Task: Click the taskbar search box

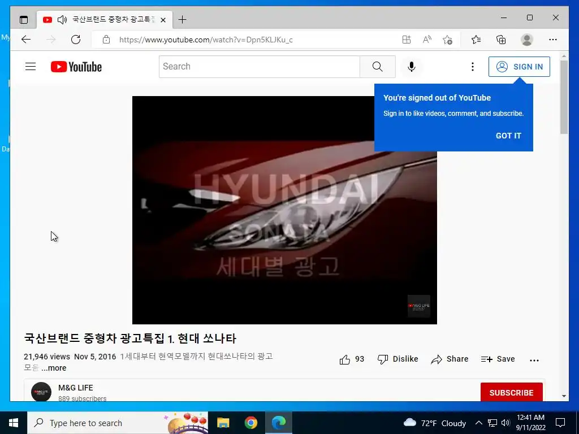Action: click(x=118, y=423)
